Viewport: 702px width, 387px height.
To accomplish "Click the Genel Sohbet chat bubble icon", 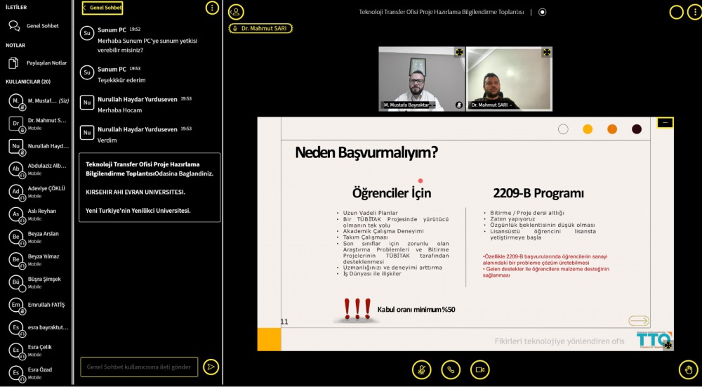I will [14, 26].
